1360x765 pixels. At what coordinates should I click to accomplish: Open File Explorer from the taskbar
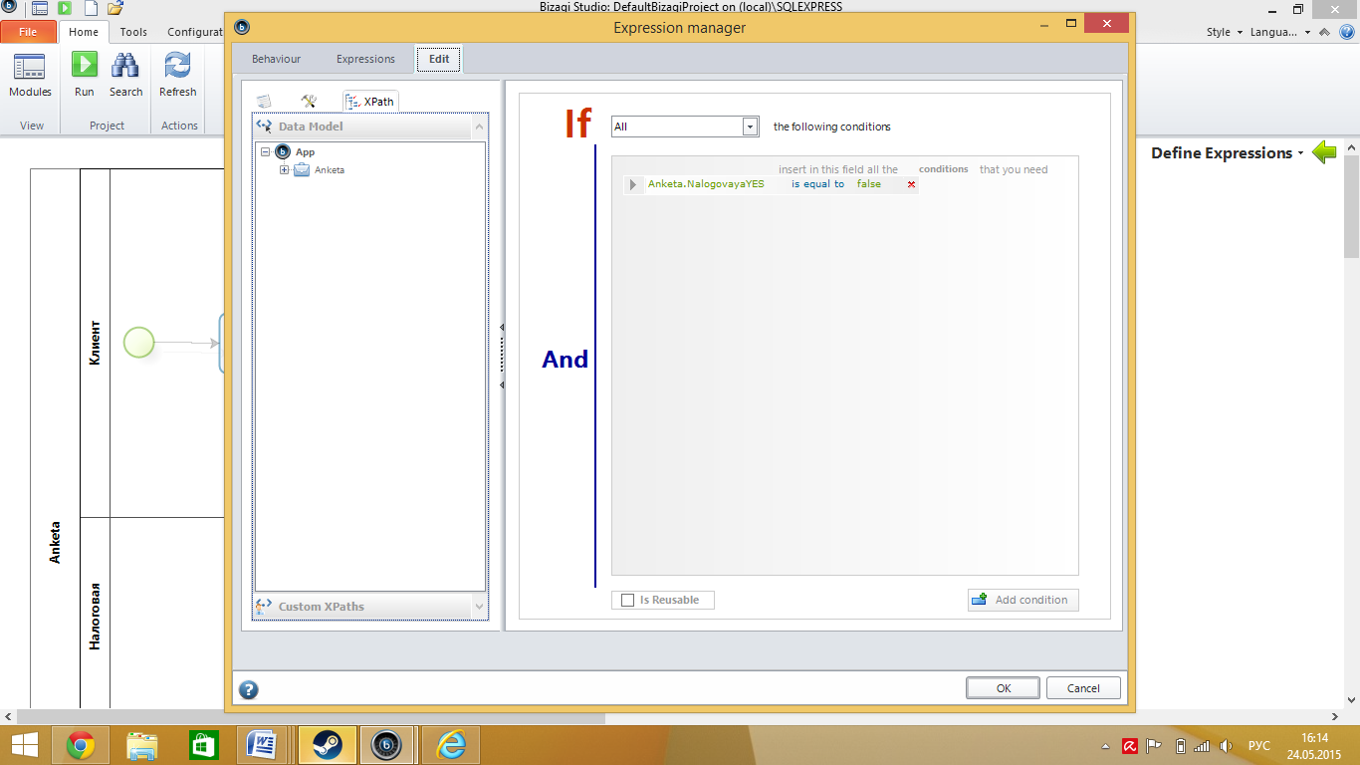point(142,745)
